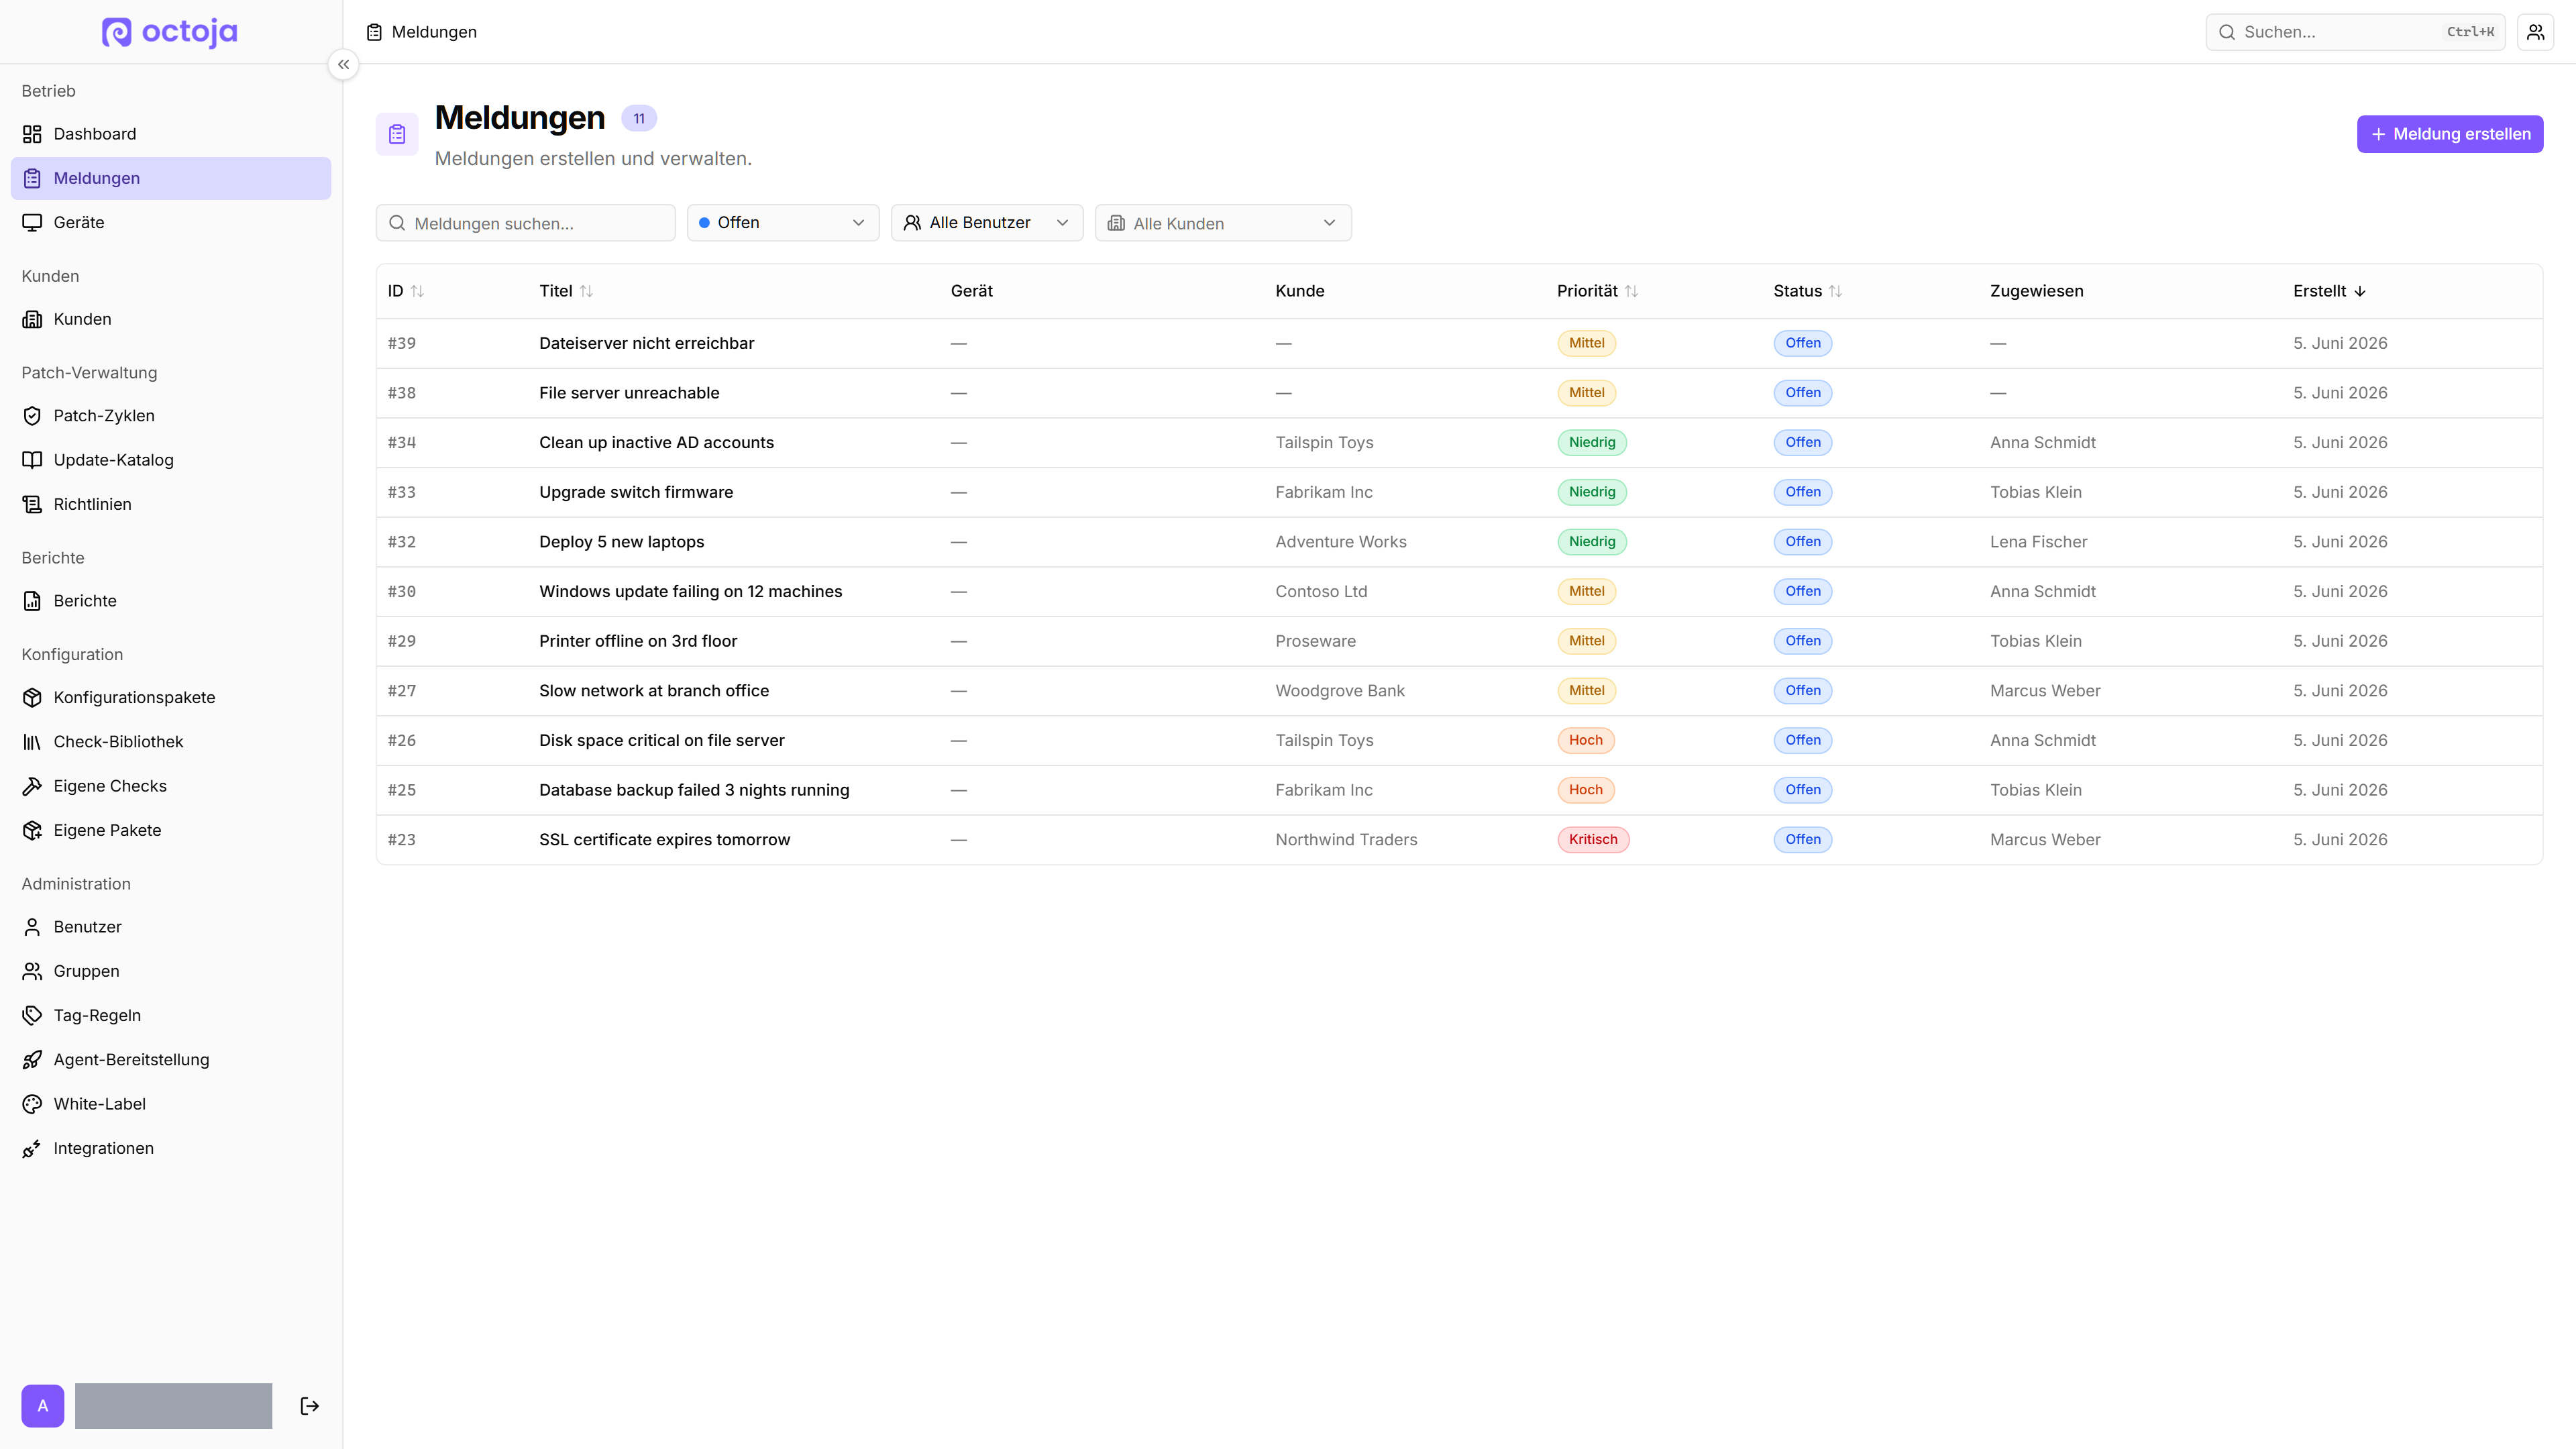This screenshot has width=2576, height=1449.
Task: Click customer Northwind Traders cell
Action: 1346,840
